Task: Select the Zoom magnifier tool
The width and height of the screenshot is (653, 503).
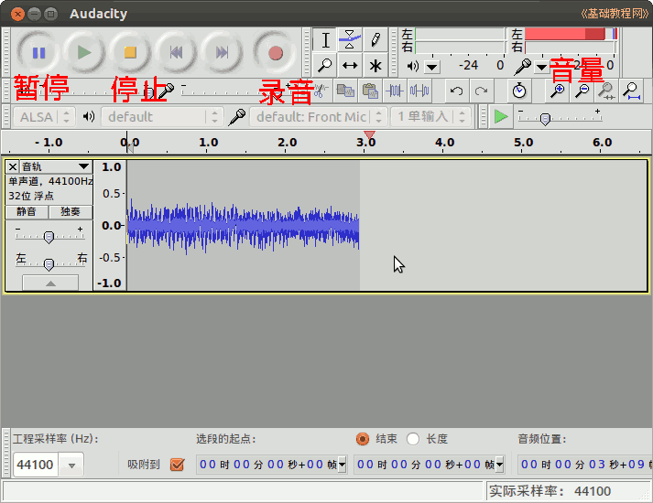Action: pos(325,65)
